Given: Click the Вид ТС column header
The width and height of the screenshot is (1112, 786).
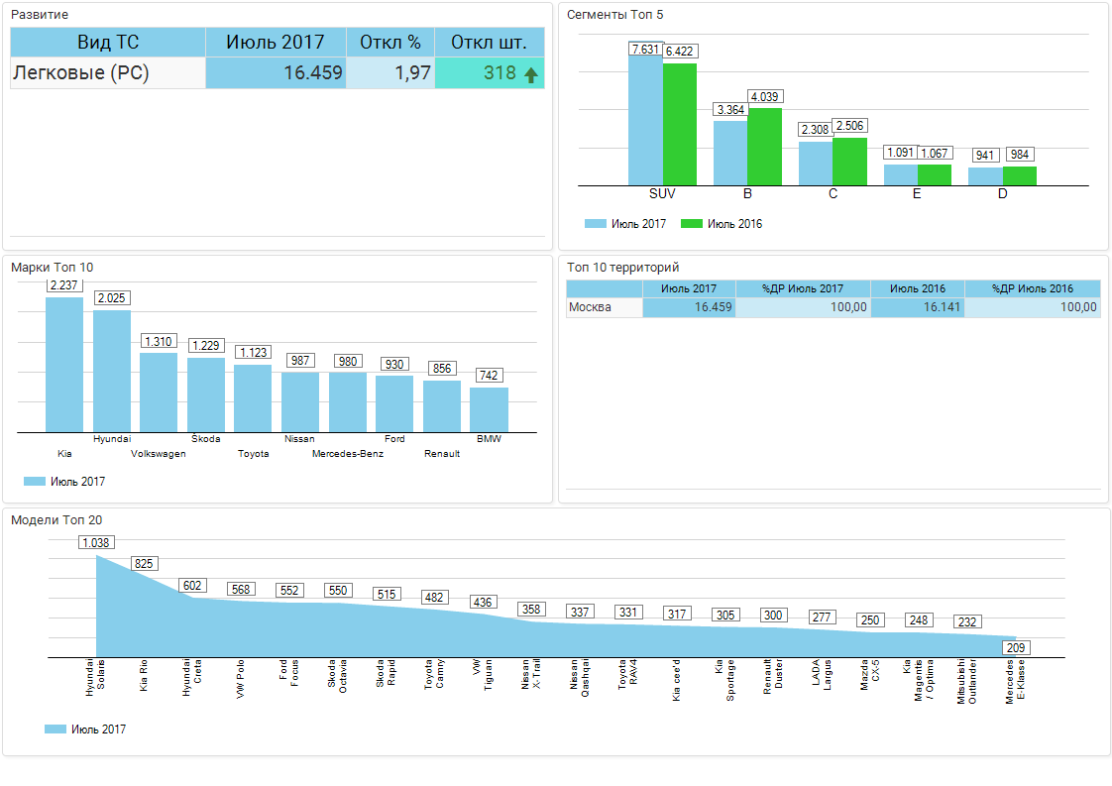Looking at the screenshot, I should pos(108,43).
